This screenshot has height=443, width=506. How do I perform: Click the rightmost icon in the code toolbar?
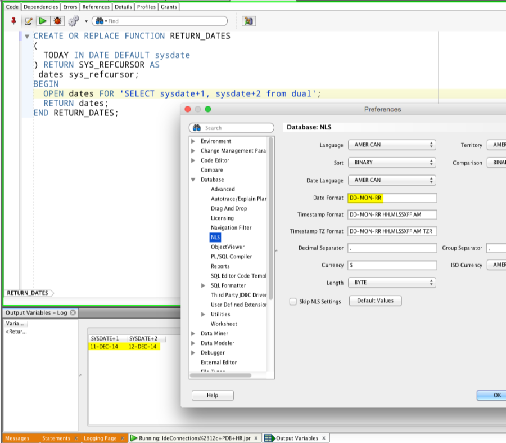click(x=249, y=21)
